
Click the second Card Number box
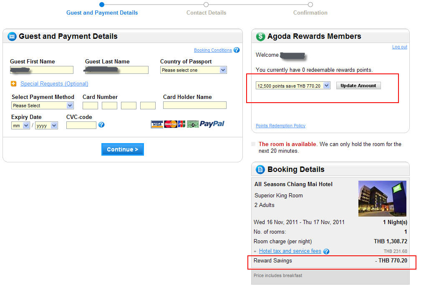[x=110, y=106]
